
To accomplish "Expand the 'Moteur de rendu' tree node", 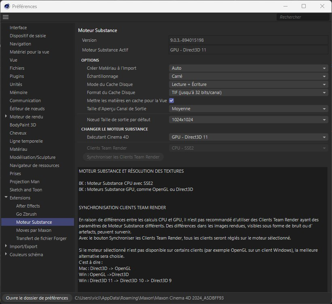I will click(x=6, y=117).
